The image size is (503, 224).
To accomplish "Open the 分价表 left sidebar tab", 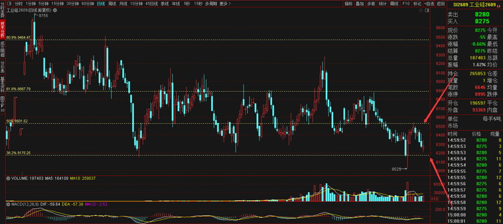I will [x=2, y=67].
